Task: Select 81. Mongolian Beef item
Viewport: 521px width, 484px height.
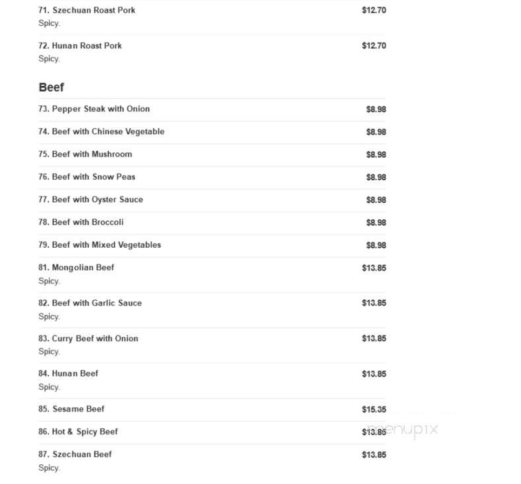Action: tap(212, 275)
